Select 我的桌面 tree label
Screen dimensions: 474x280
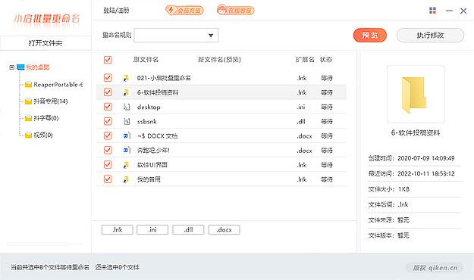pos(37,67)
